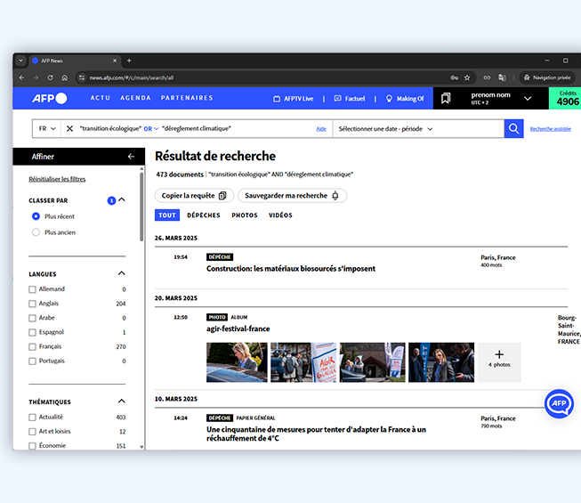581x503 pixels.
Task: Close the AFP News tab
Action: point(115,61)
